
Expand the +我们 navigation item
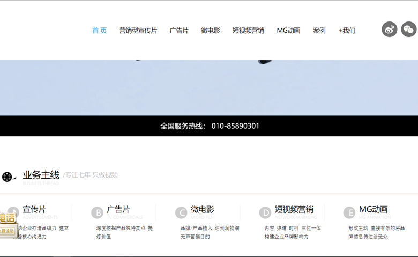pyautogui.click(x=347, y=31)
